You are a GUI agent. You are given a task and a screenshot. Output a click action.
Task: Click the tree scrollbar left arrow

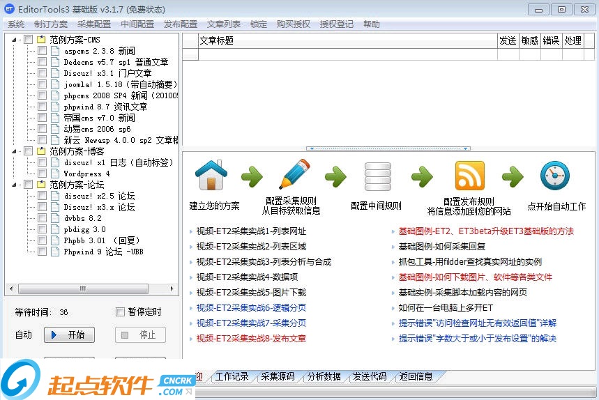(11, 289)
